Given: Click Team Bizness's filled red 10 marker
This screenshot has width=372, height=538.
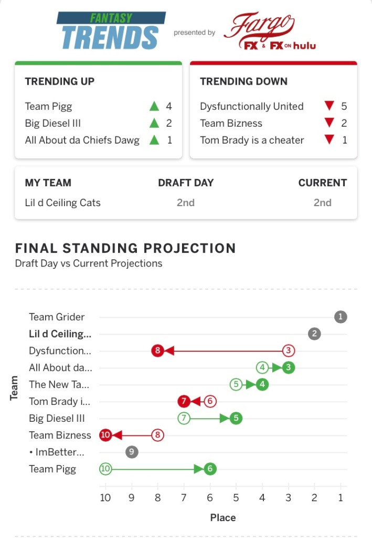Looking at the screenshot, I should [105, 435].
